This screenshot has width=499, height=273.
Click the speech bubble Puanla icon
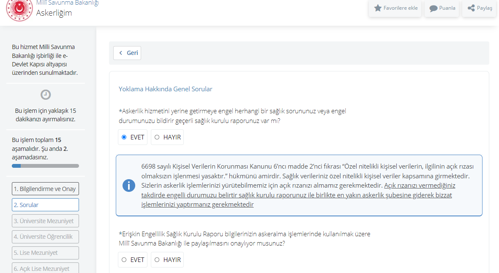tap(433, 8)
